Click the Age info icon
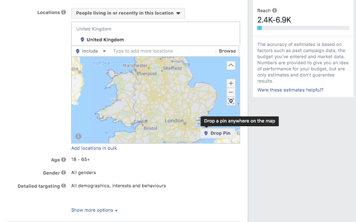The width and height of the screenshot is (356, 222). (x=64, y=160)
